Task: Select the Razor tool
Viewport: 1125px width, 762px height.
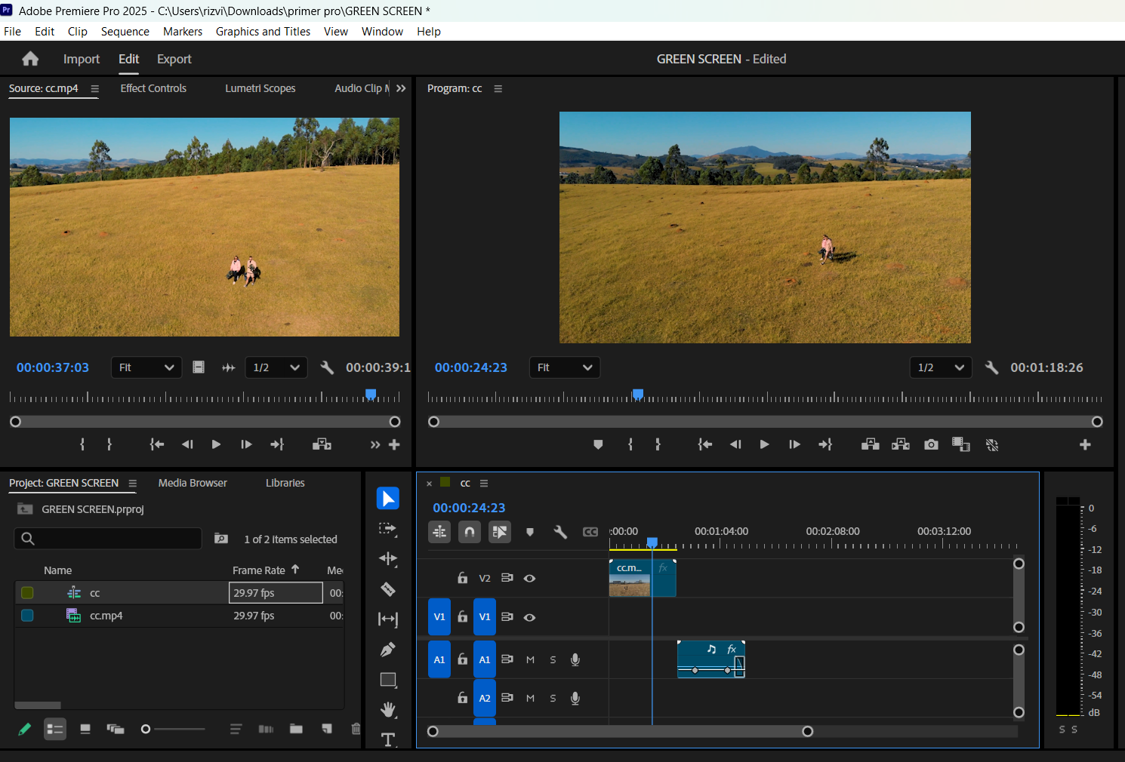Action: pos(388,589)
